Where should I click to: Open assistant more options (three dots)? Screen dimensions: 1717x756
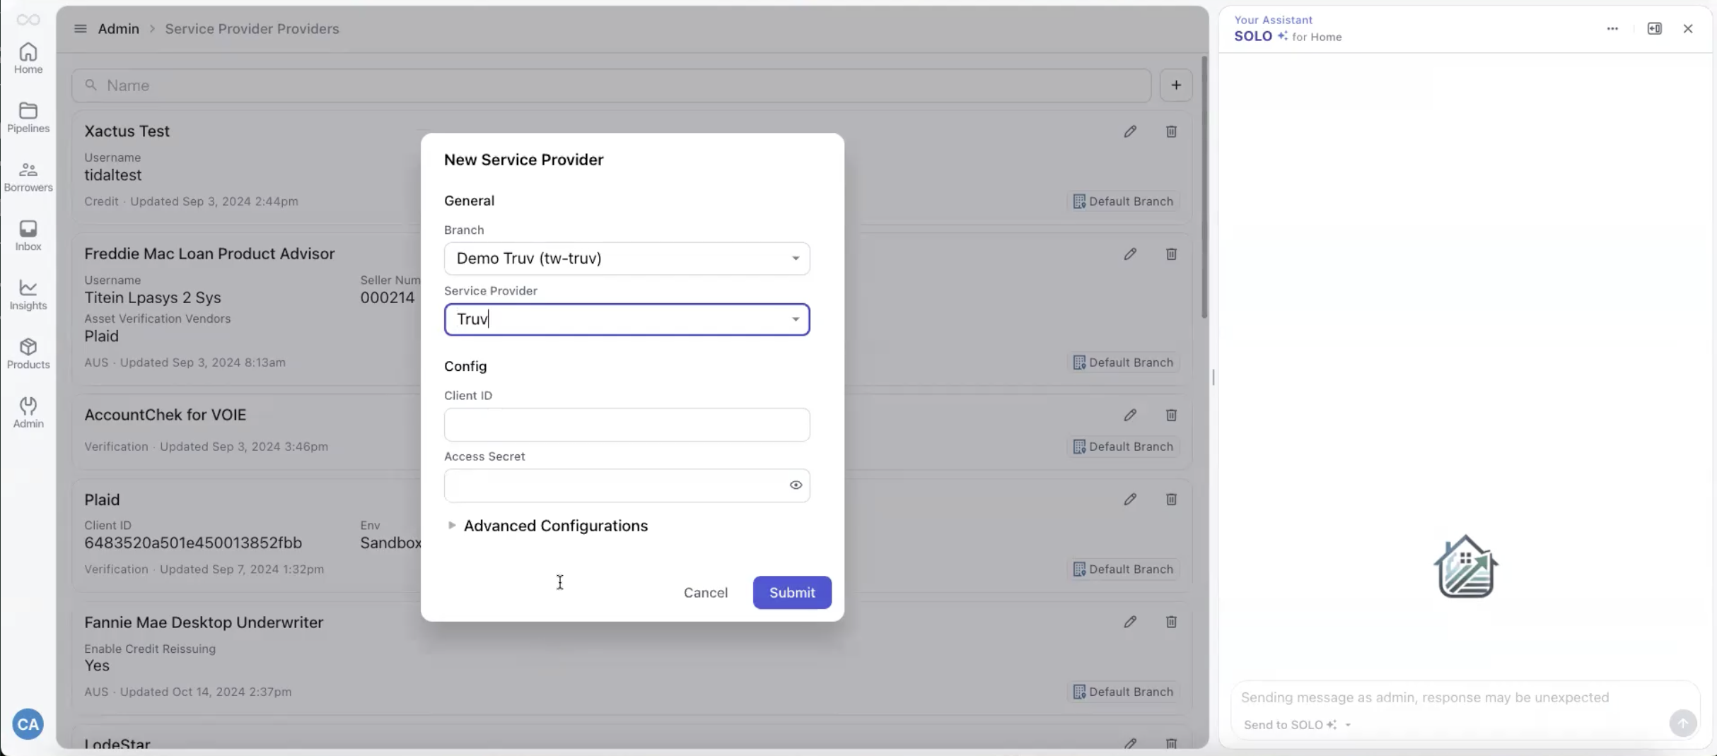(x=1612, y=28)
